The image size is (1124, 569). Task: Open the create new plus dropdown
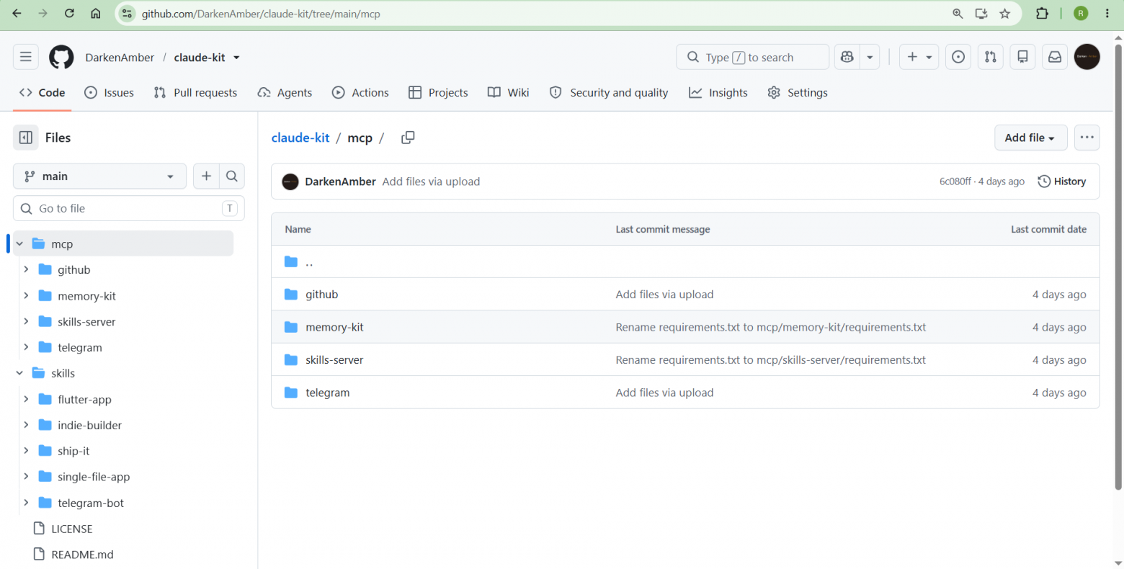(919, 57)
